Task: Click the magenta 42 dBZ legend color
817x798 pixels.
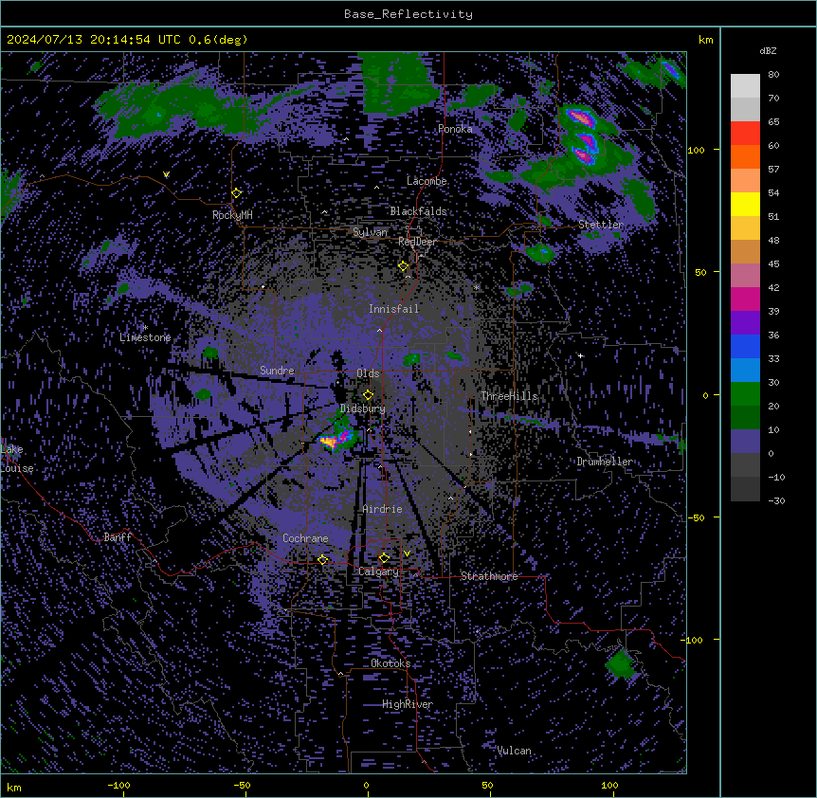Action: tap(745, 299)
